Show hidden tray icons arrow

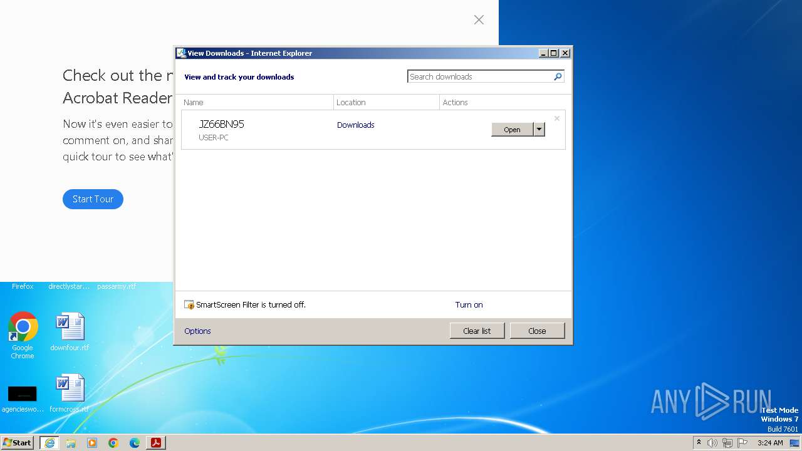tap(699, 442)
